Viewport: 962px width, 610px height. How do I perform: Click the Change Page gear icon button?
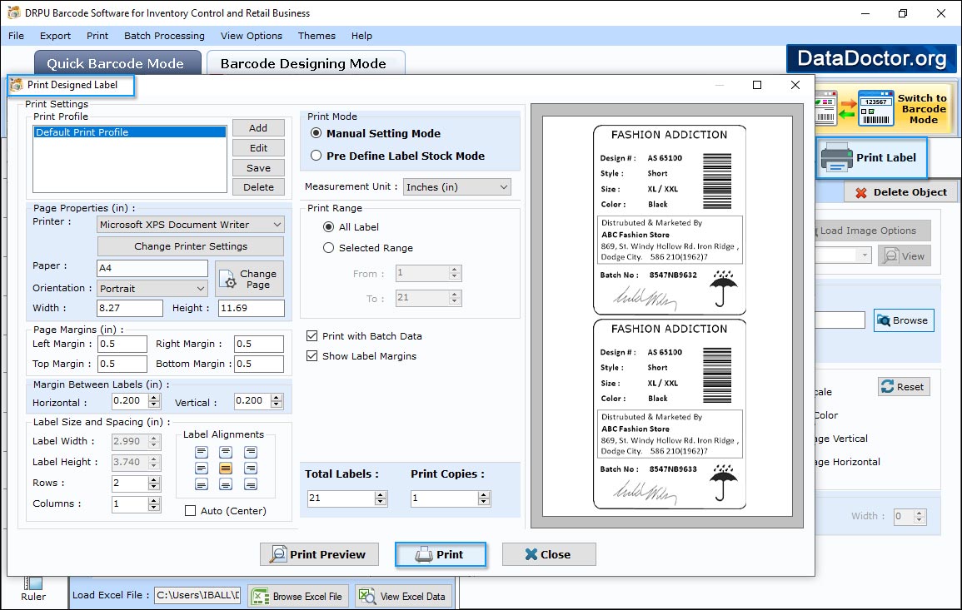point(250,279)
